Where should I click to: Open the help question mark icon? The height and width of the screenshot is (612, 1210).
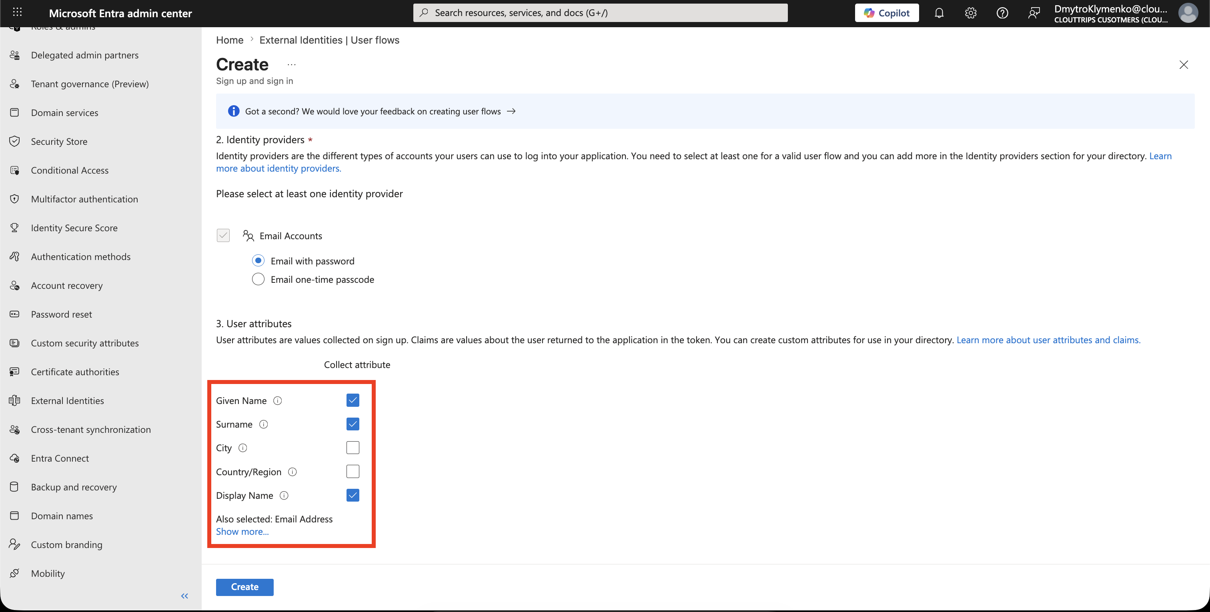[x=1002, y=13]
